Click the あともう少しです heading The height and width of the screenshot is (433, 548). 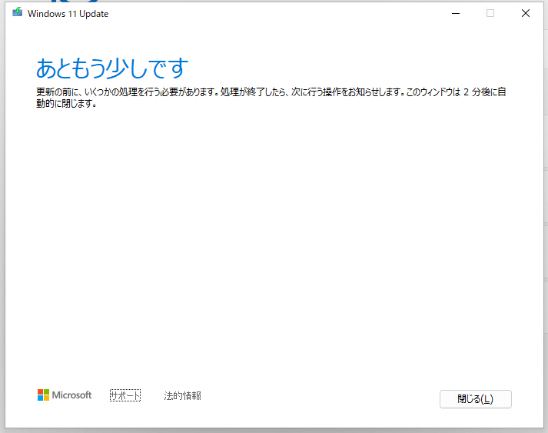[x=112, y=68]
